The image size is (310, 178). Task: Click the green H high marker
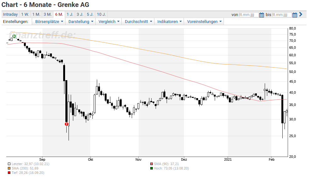pyautogui.click(x=14, y=36)
